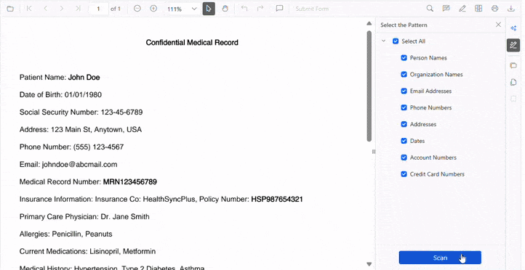Click the document vertical scrollbar
This screenshot has height=270, width=525.
pyautogui.click(x=369, y=86)
